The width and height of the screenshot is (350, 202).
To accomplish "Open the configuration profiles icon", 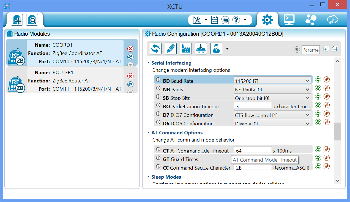I will point(216,49).
